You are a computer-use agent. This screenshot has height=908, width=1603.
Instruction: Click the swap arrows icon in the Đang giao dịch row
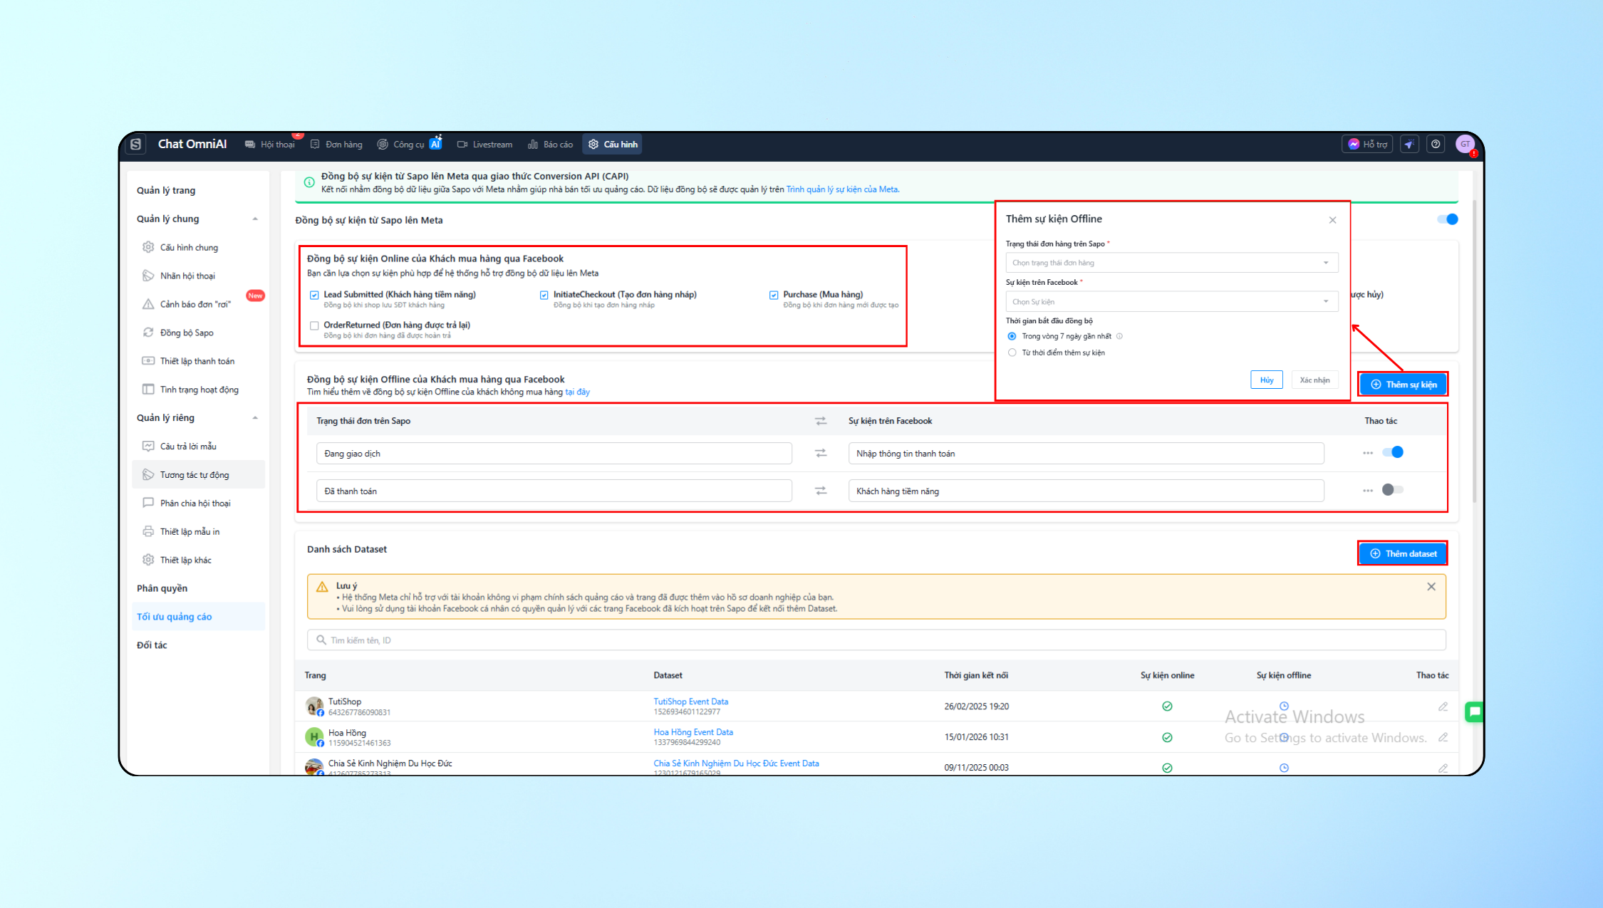(821, 453)
